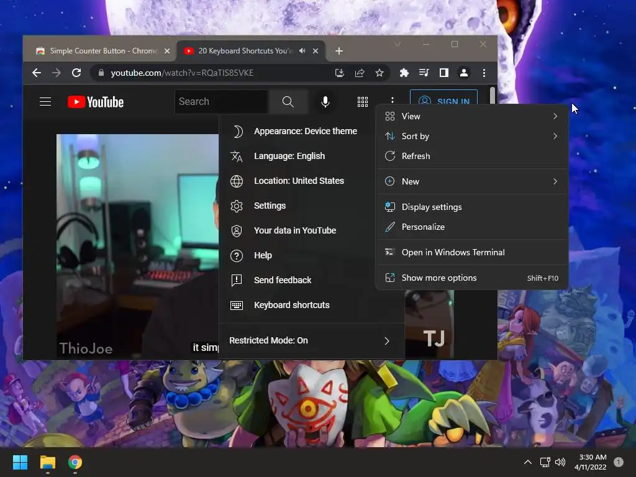Open the media control icon in Chrome toolbar
636x477 pixels.
pyautogui.click(x=424, y=73)
